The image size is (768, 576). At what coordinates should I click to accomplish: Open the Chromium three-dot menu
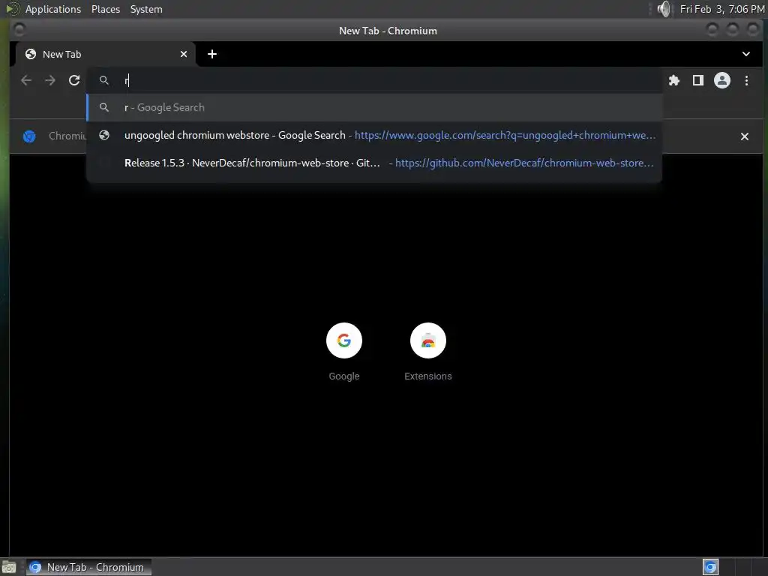(x=746, y=80)
